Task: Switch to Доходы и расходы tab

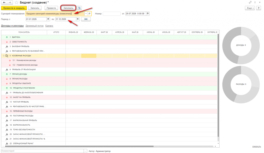Action: pyautogui.click(x=12, y=26)
